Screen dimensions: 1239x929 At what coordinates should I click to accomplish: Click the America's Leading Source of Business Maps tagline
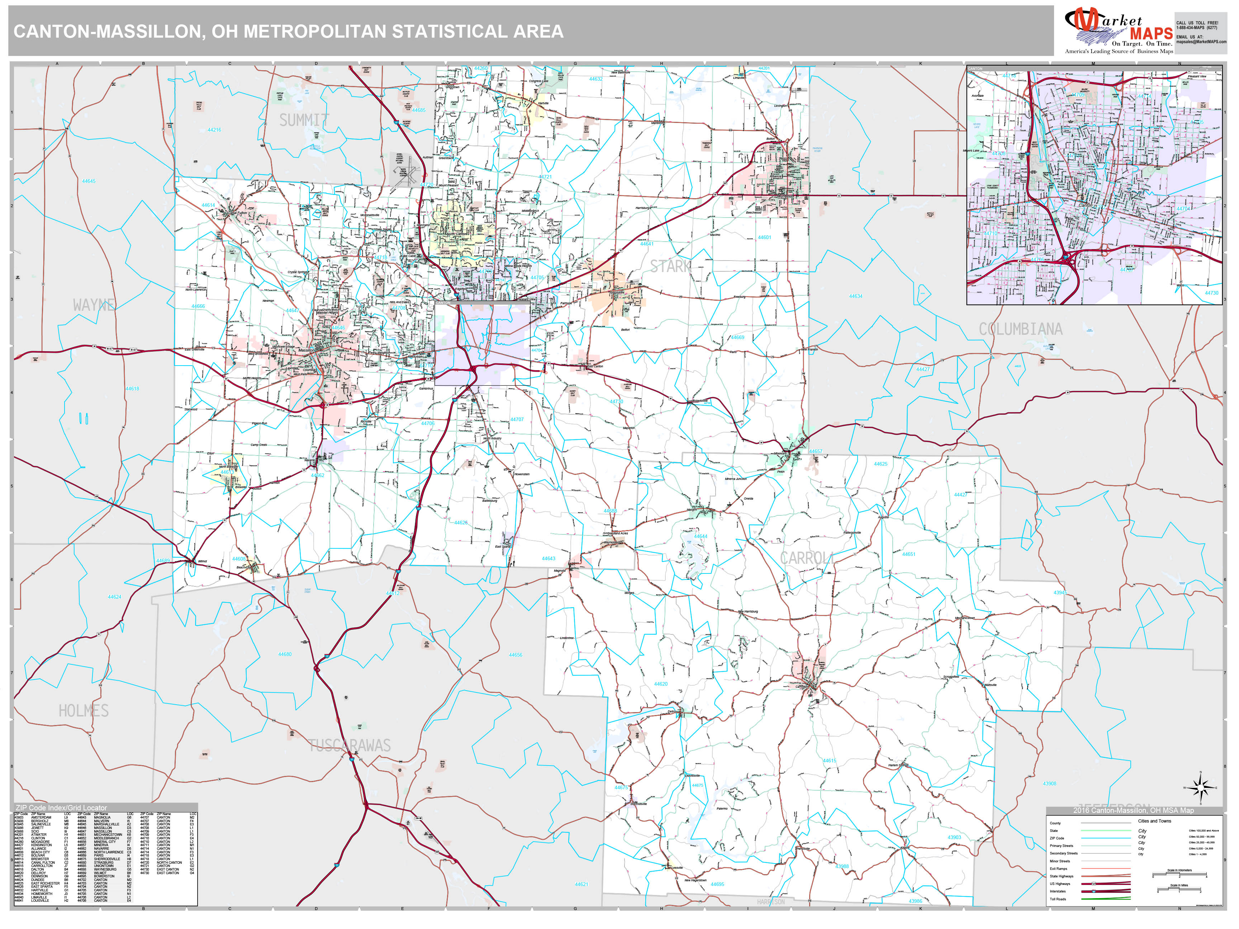coord(1119,52)
